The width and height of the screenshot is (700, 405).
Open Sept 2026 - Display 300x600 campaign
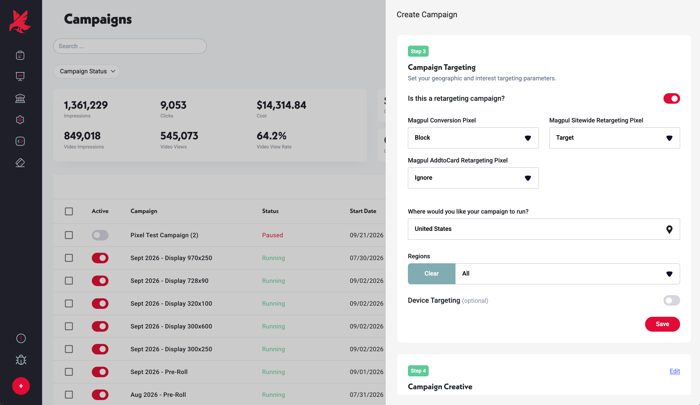click(171, 326)
